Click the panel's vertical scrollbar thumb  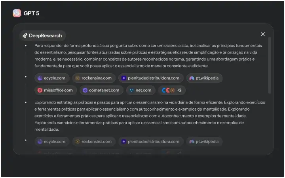tap(270, 65)
